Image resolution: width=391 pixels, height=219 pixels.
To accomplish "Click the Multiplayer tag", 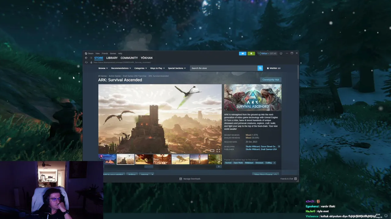I will tap(249, 163).
